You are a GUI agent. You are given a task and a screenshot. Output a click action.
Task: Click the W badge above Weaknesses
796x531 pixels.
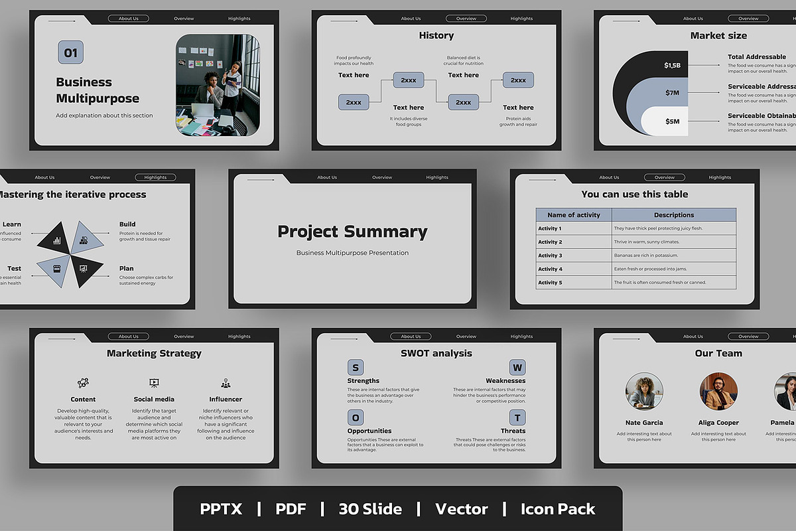(x=517, y=368)
